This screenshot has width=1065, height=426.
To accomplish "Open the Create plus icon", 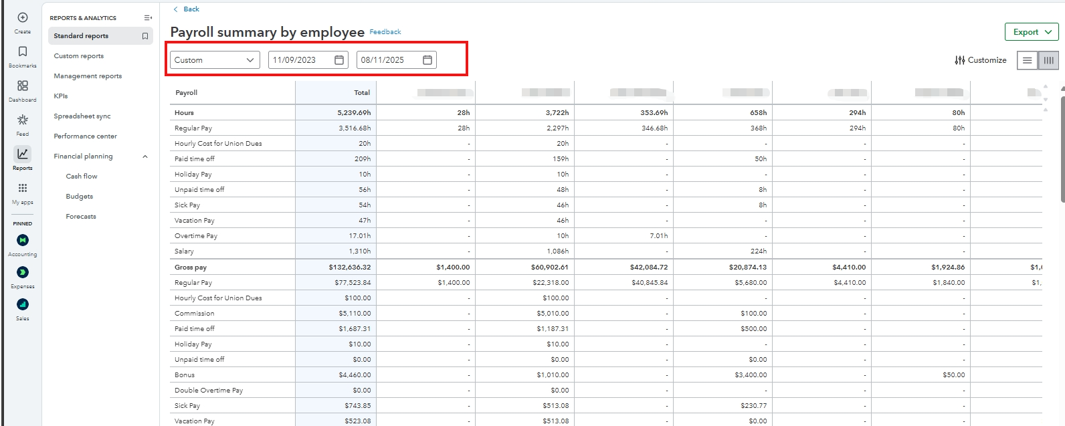I will [x=23, y=17].
